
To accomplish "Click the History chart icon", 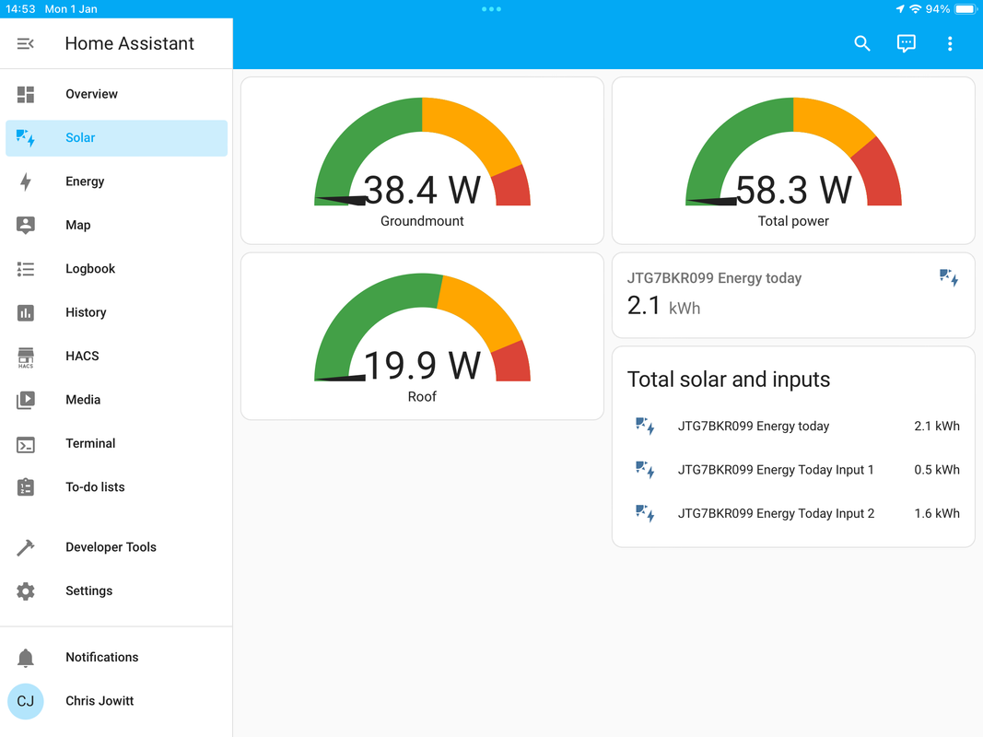I will click(26, 312).
